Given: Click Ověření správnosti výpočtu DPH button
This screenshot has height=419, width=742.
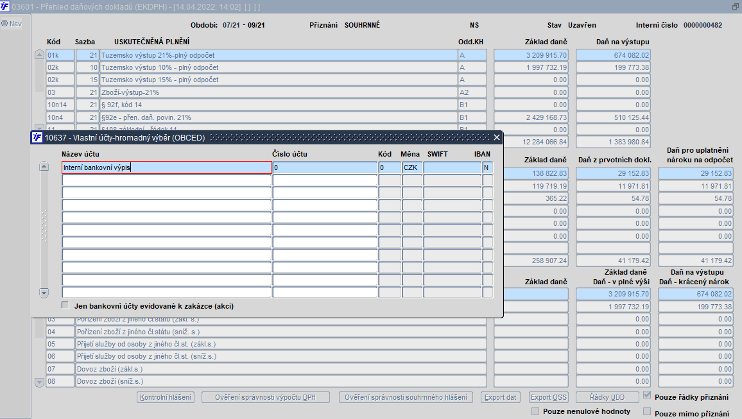Looking at the screenshot, I should [x=266, y=397].
